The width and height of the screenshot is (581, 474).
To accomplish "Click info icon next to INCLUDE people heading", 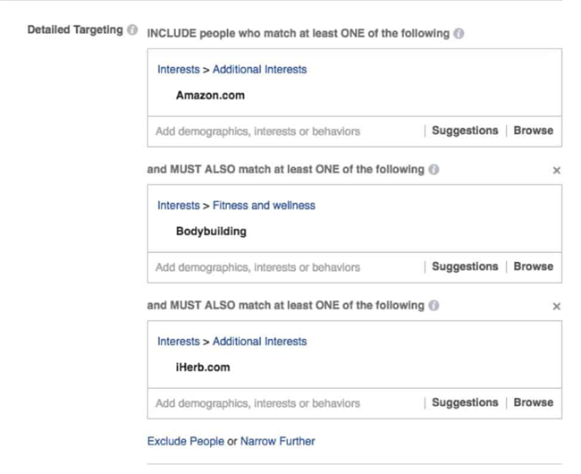I will click(x=459, y=33).
